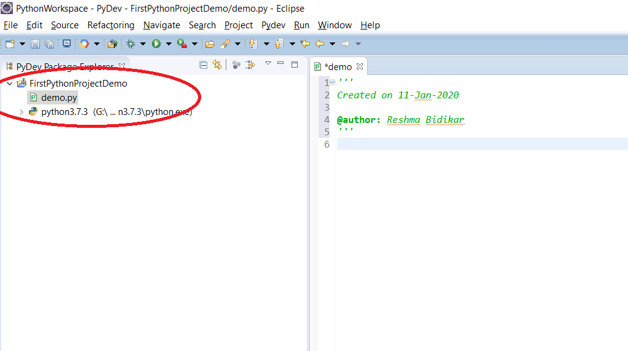Click the Save All icon

pos(49,44)
